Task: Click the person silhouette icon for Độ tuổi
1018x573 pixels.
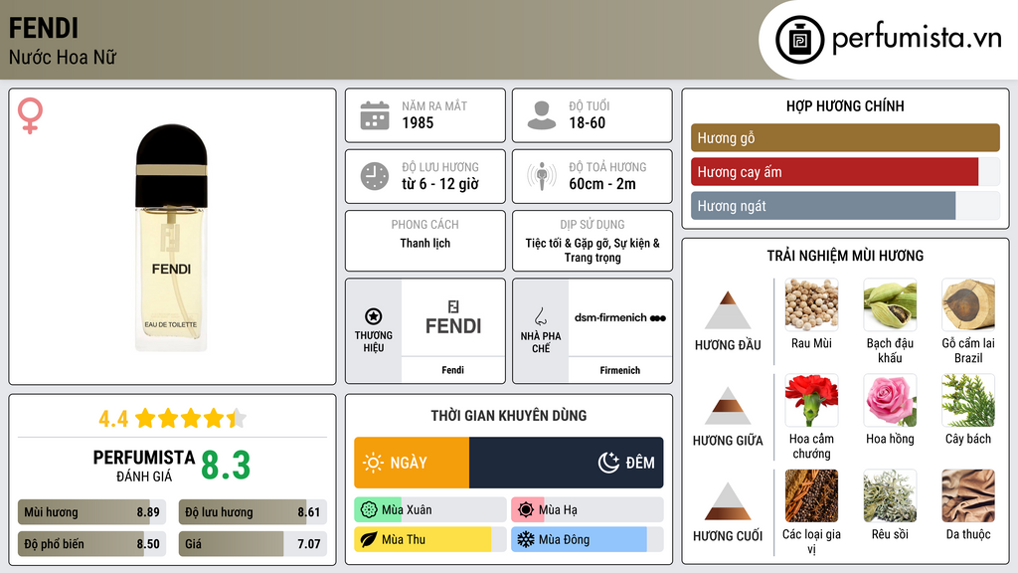Action: (x=542, y=115)
